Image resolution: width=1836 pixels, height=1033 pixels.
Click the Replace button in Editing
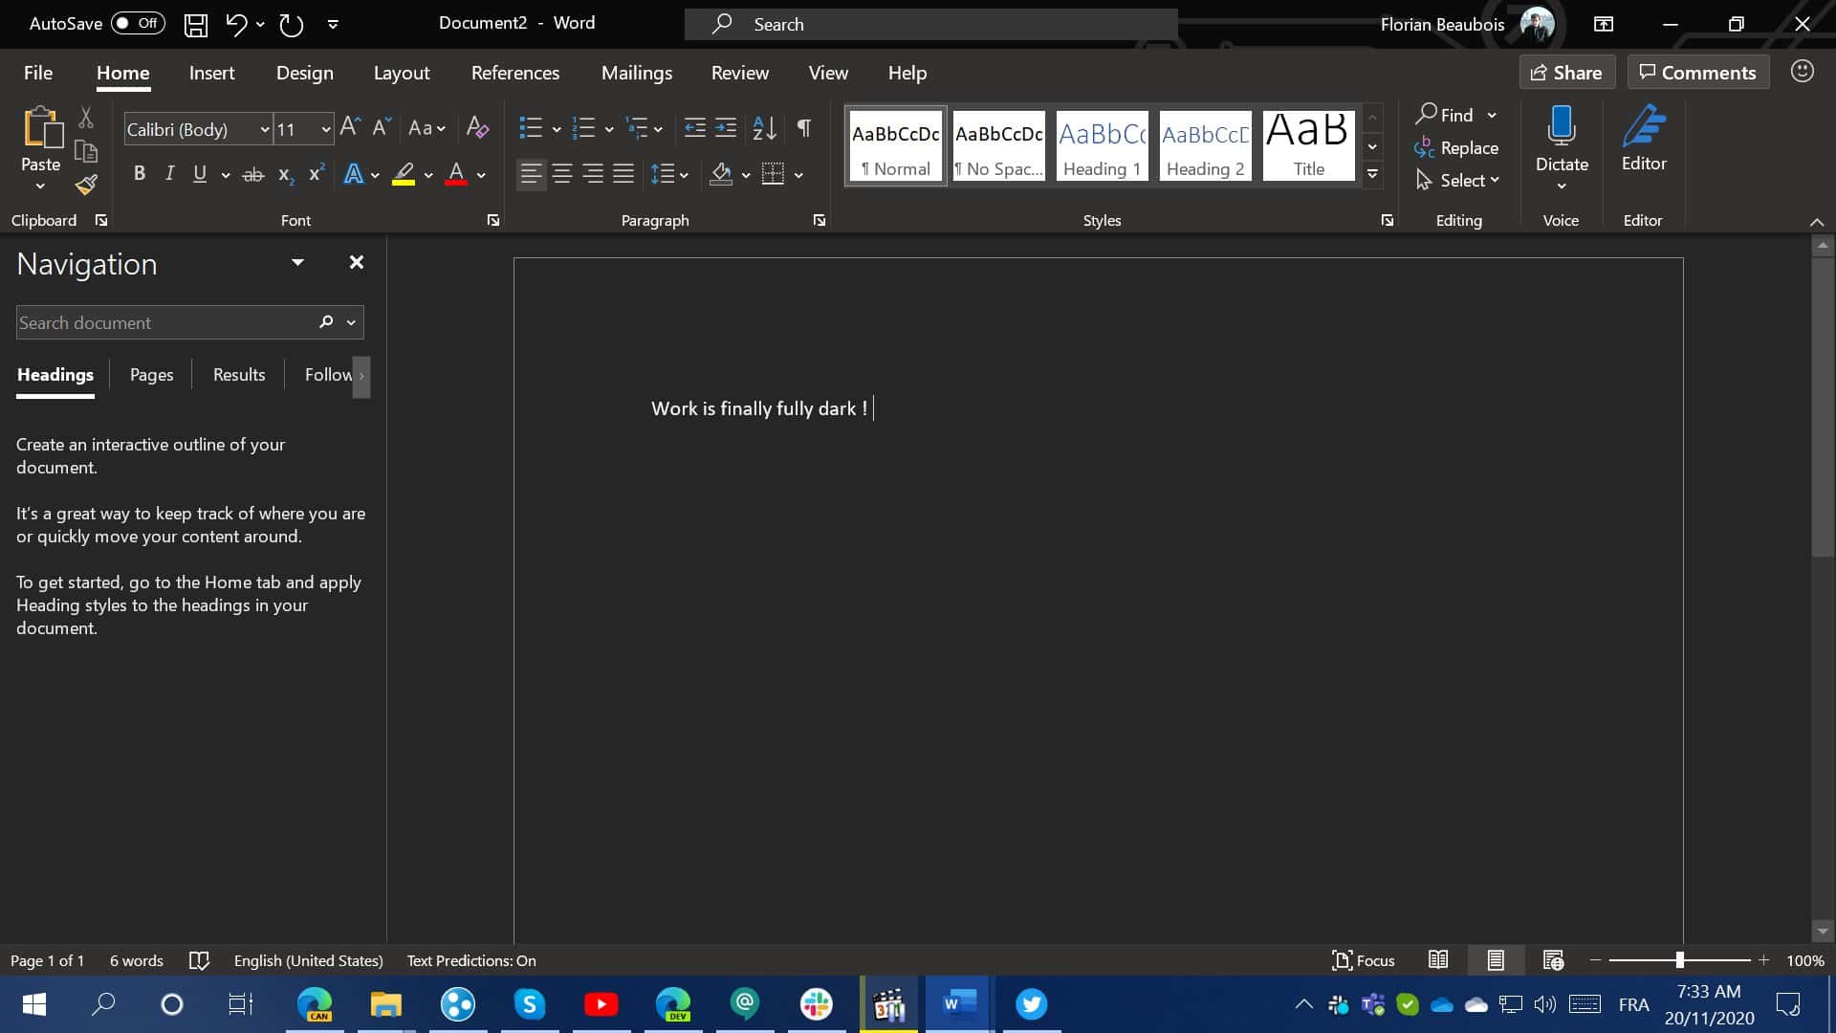tap(1456, 147)
